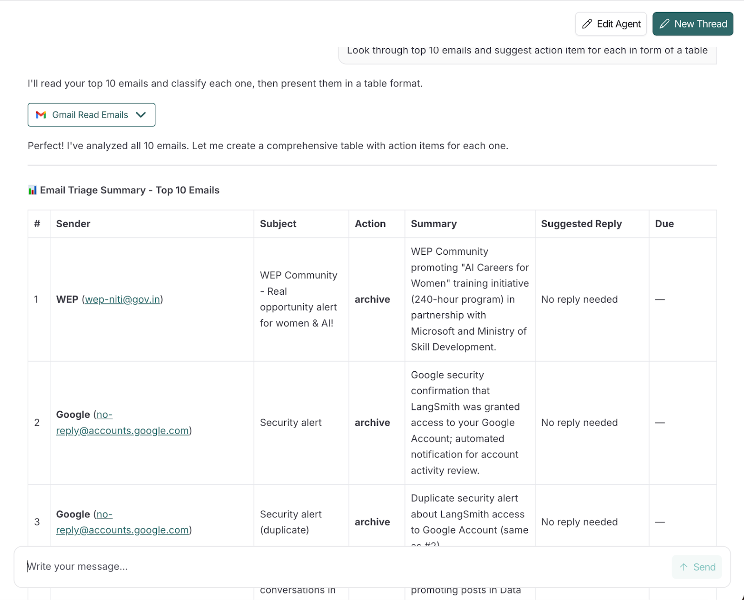This screenshot has width=744, height=600.
Task: Select the Sender column header
Action: click(73, 224)
